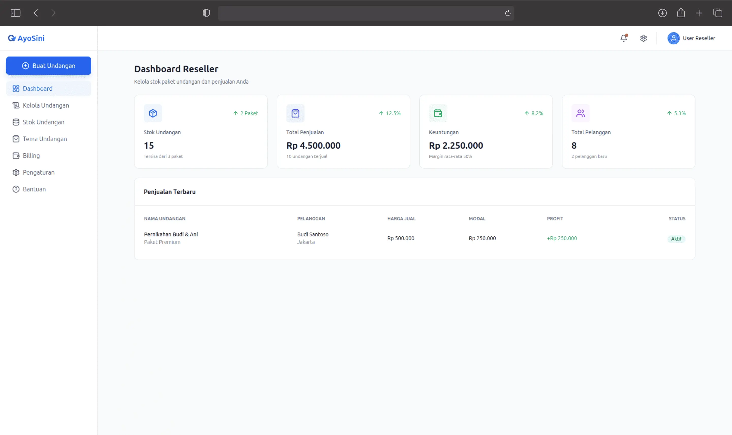This screenshot has height=435, width=732.
Task: Open the Tema Undangan section
Action: coord(44,139)
